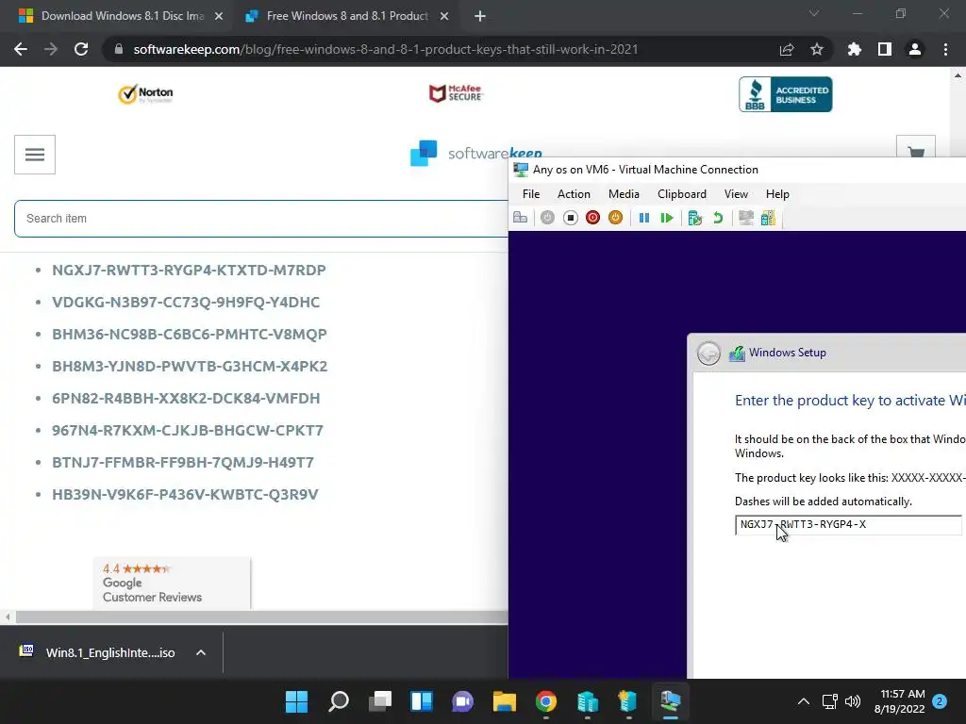Screen dimensions: 966x724
Task: Open the Action menu
Action: pos(574,194)
